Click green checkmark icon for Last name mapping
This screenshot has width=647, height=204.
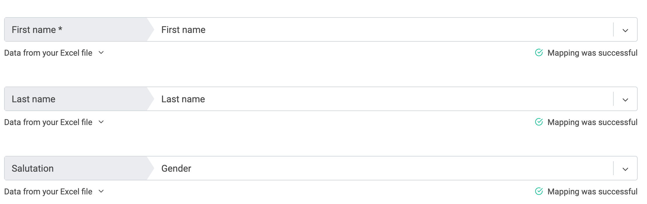coord(539,122)
